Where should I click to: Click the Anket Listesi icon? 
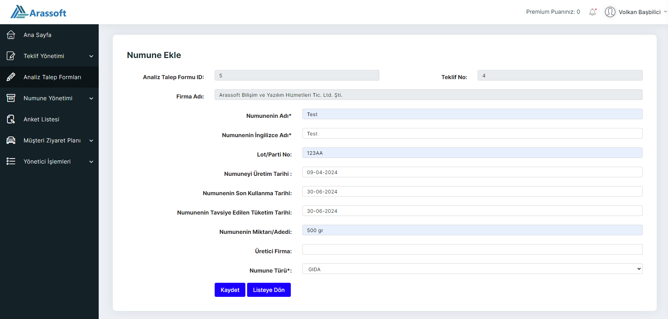(x=11, y=119)
